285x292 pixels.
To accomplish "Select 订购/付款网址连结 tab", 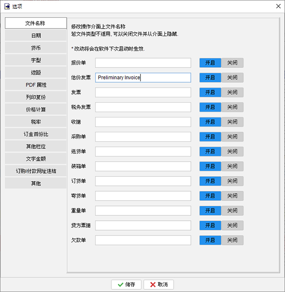I will point(36,171).
